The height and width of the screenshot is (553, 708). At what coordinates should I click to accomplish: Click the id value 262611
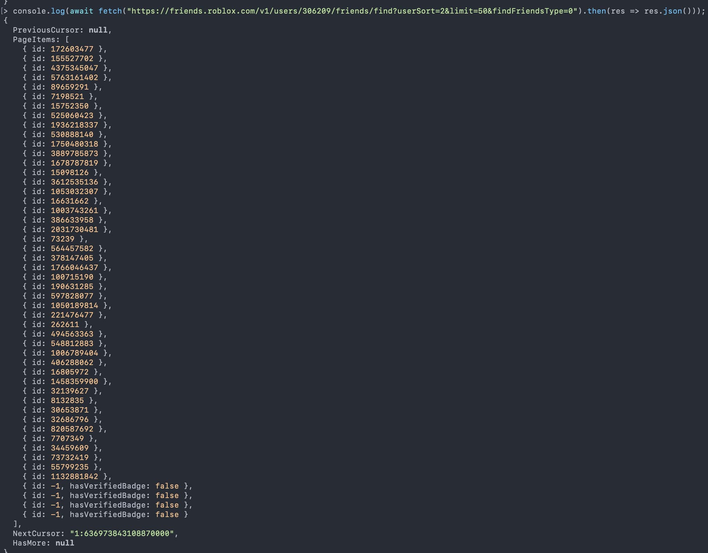65,325
